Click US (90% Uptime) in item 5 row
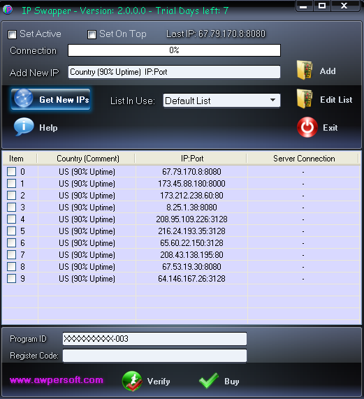This screenshot has width=364, height=399. 87,231
